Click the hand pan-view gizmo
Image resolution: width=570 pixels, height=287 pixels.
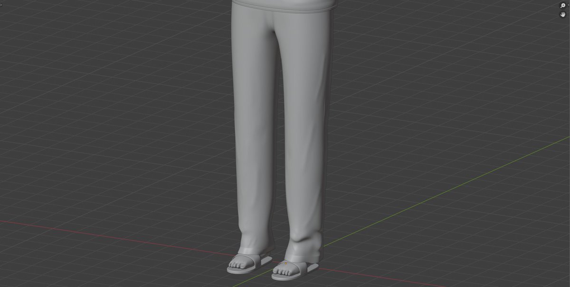(563, 15)
